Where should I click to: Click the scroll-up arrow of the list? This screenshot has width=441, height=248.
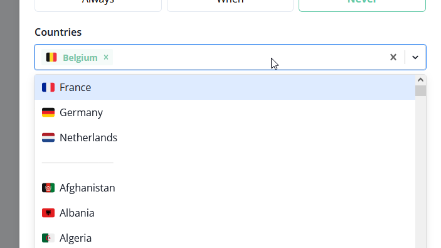point(420,80)
